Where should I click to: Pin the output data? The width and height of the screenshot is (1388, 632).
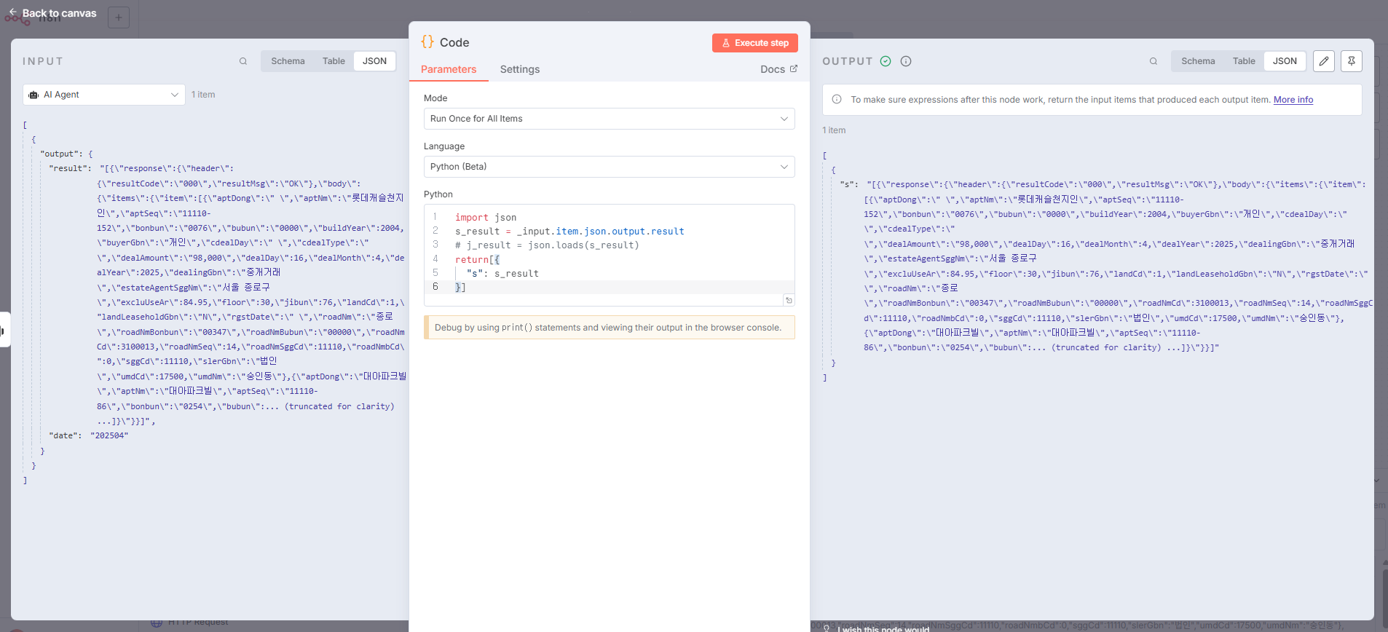pyautogui.click(x=1352, y=61)
